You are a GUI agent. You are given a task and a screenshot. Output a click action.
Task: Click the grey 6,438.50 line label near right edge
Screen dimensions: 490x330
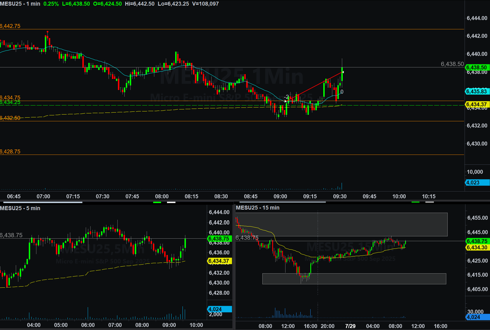[x=452, y=64]
